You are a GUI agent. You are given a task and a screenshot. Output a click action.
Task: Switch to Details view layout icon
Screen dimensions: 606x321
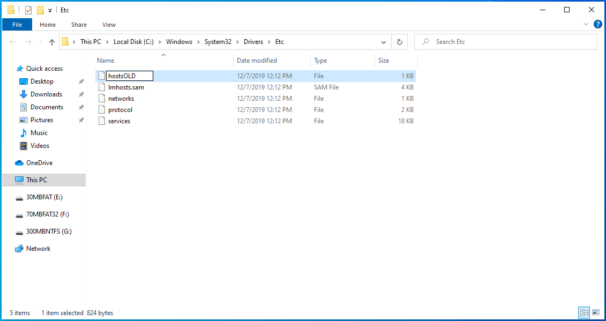point(584,312)
